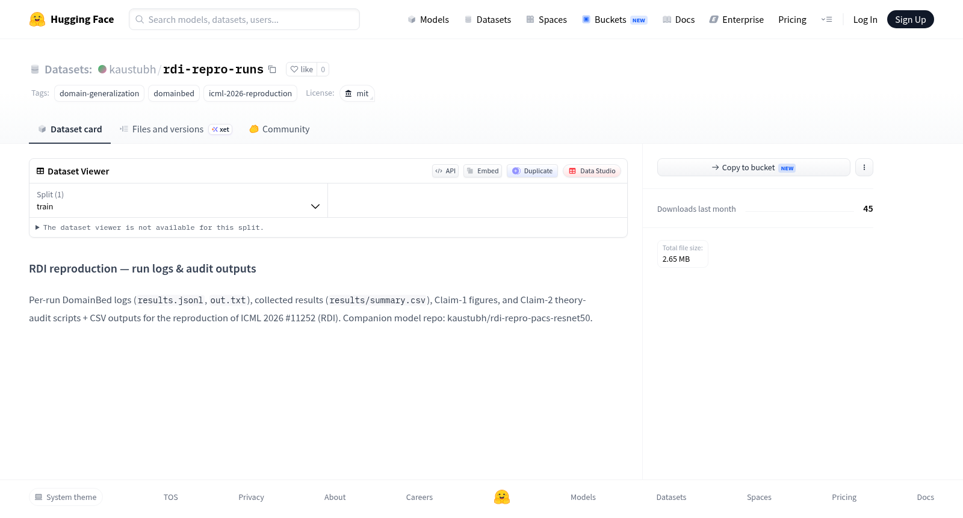Click the kaustubh user avatar
The image size is (963, 518).
[x=102, y=69]
